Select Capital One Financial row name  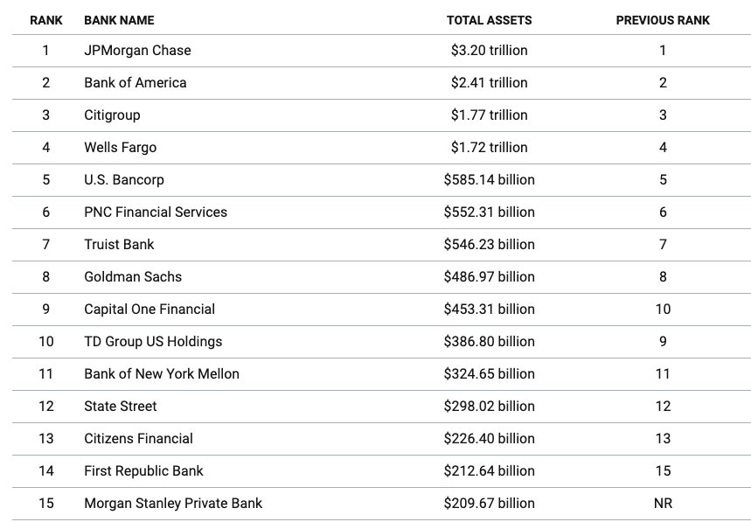(149, 310)
